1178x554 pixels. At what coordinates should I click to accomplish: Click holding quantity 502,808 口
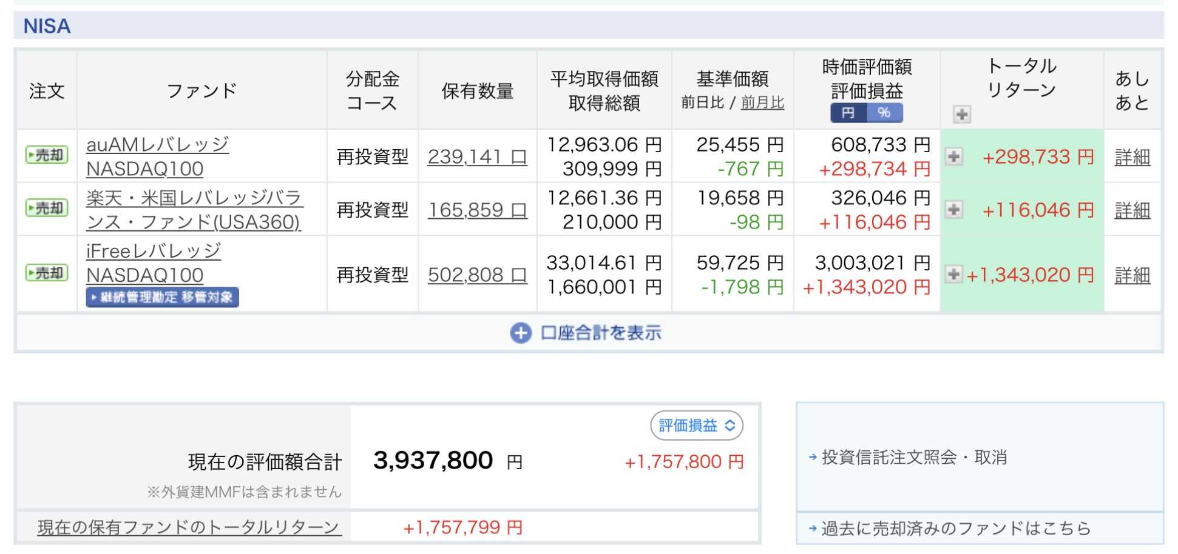tap(477, 275)
